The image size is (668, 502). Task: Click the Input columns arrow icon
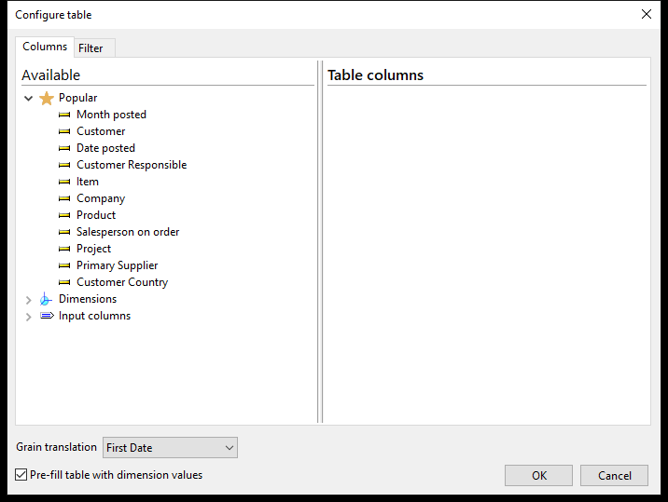[x=47, y=316]
